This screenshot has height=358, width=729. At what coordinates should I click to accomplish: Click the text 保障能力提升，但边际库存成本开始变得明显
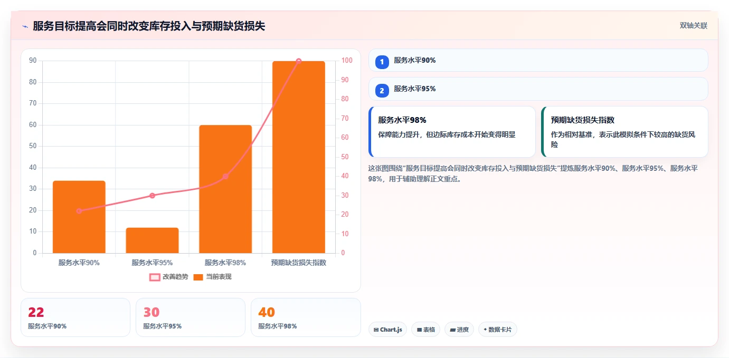447,134
